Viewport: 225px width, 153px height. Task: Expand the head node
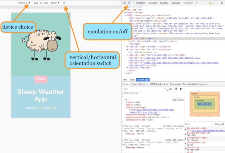[x=125, y=12]
